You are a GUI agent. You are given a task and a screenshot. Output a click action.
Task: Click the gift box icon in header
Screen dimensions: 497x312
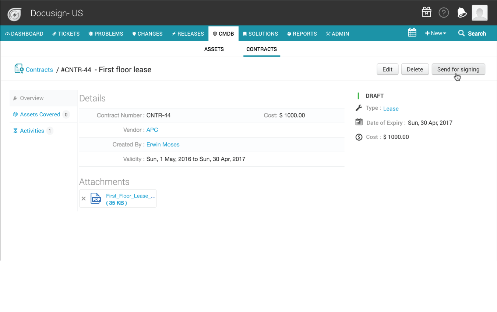pyautogui.click(x=426, y=12)
